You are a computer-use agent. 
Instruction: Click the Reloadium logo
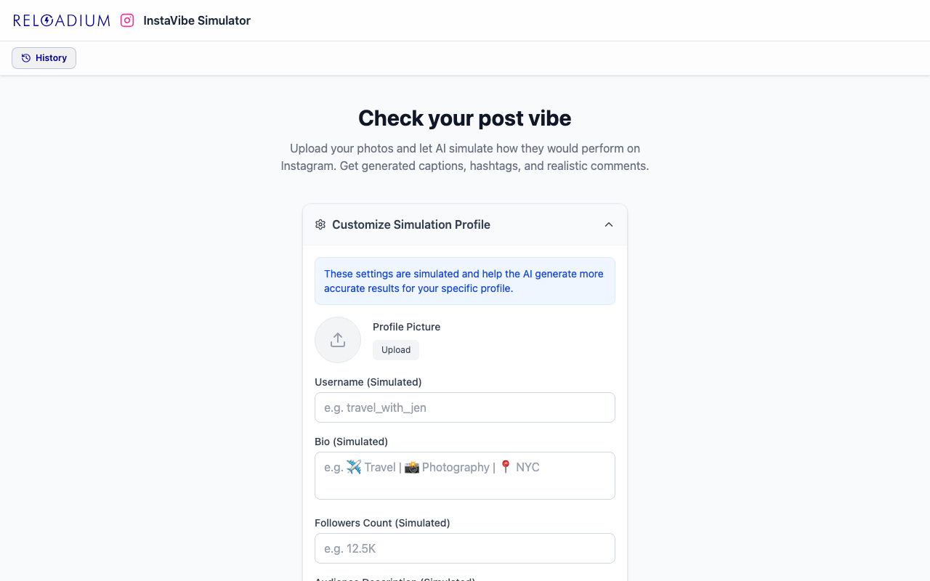[x=62, y=20]
